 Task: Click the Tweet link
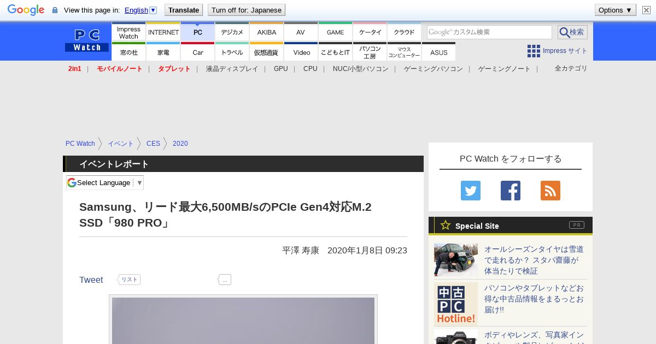click(91, 280)
